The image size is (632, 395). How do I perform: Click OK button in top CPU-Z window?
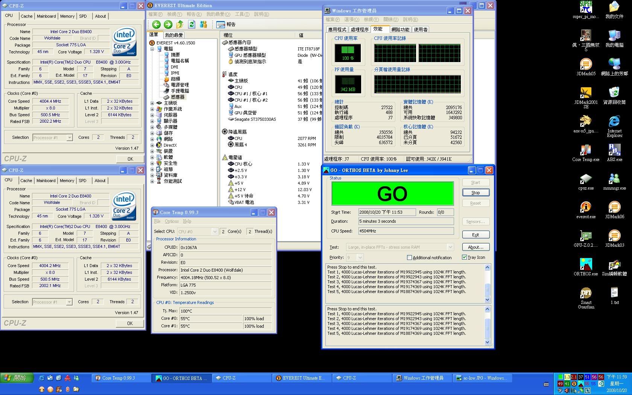pyautogui.click(x=130, y=159)
